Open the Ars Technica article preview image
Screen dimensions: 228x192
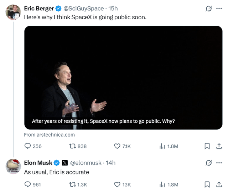click(123, 77)
